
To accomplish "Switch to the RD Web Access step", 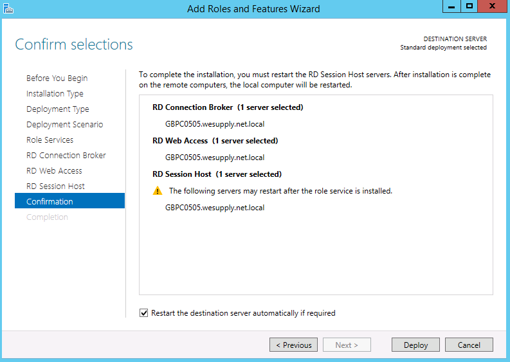I will click(x=54, y=171).
